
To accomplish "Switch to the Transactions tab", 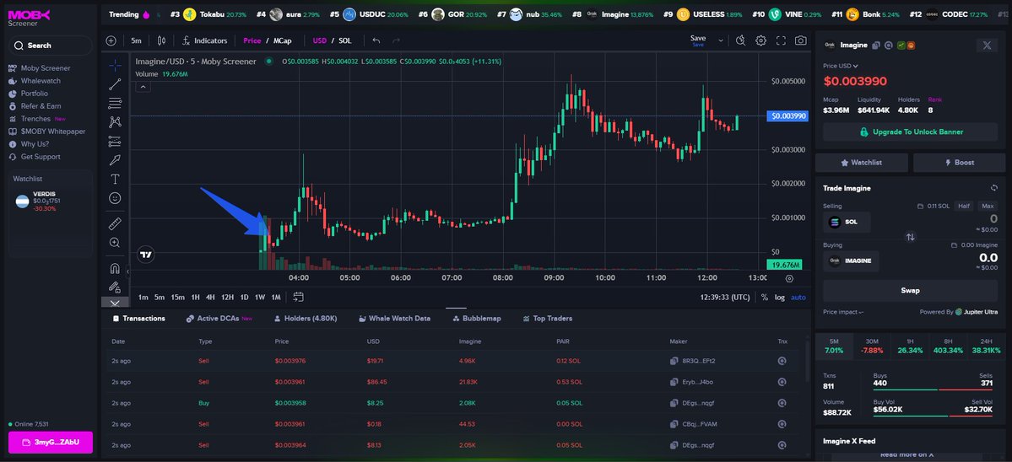I will point(138,319).
